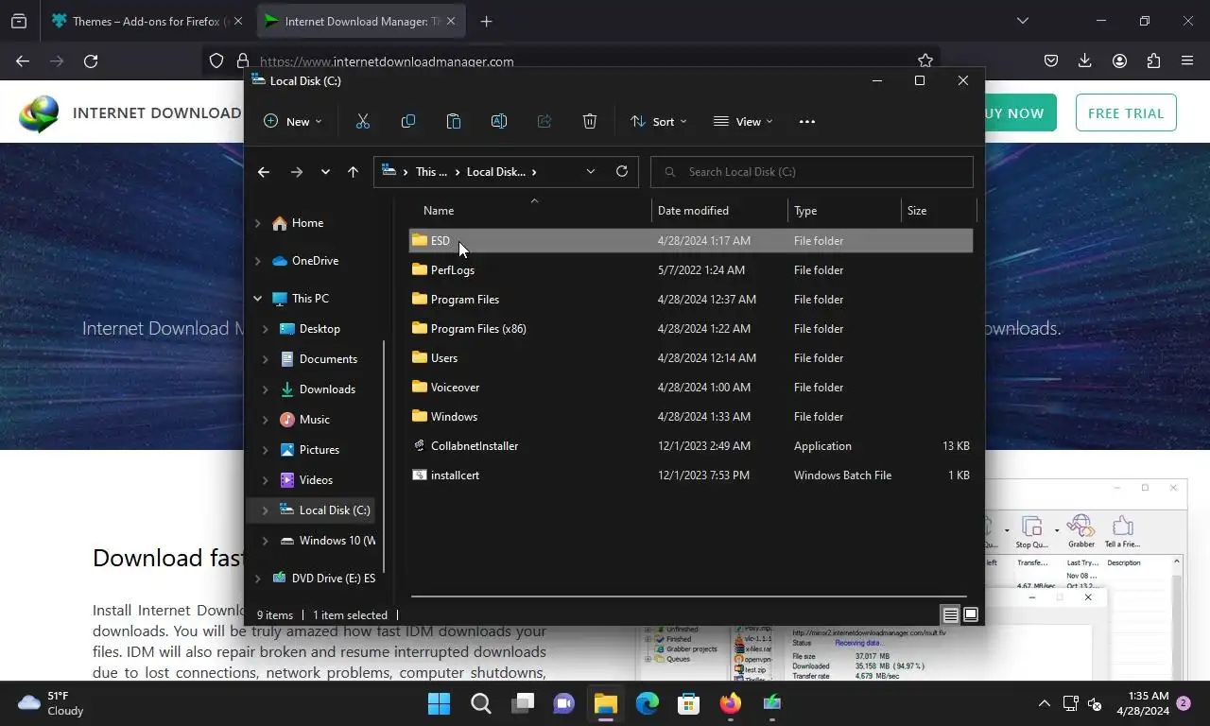Sort by Type column header
Screen dimensions: 1210x726
(x=844, y=211)
